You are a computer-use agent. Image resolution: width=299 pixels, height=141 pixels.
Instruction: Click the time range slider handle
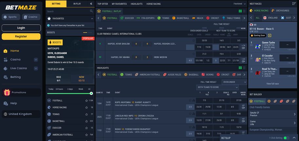[x=91, y=94]
